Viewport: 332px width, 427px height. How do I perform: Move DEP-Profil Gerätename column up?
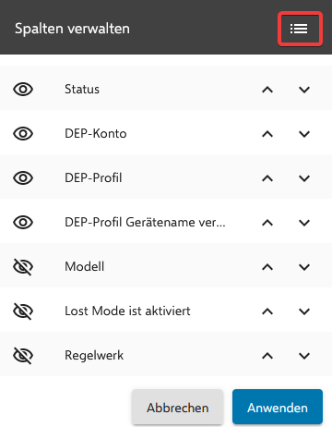267,223
